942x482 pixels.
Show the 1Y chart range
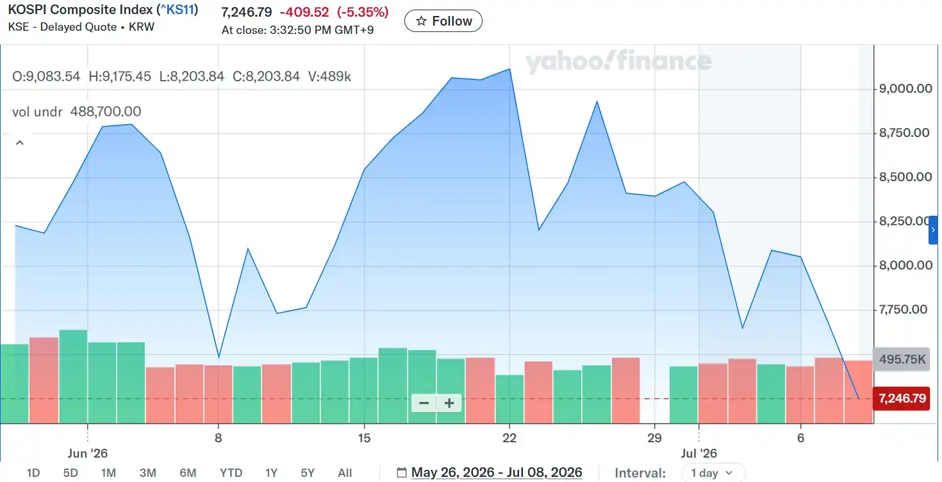click(271, 473)
